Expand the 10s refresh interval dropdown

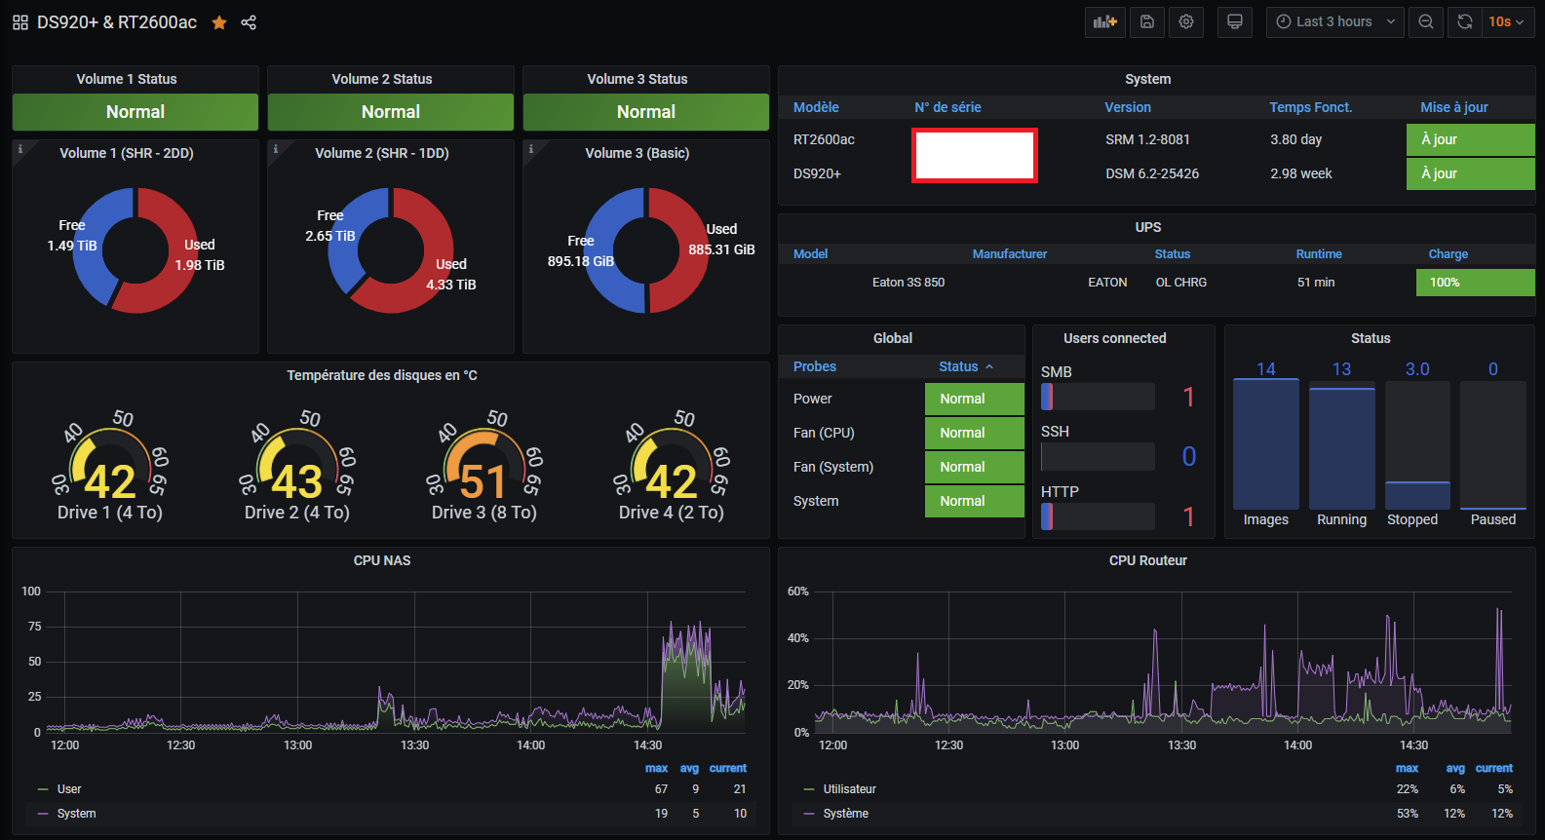tap(1507, 22)
